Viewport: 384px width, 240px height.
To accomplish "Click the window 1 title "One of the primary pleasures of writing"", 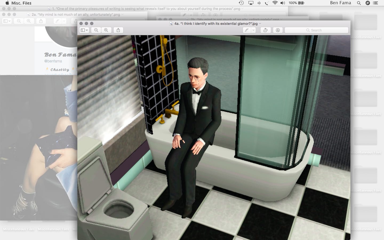I will coord(146,9).
